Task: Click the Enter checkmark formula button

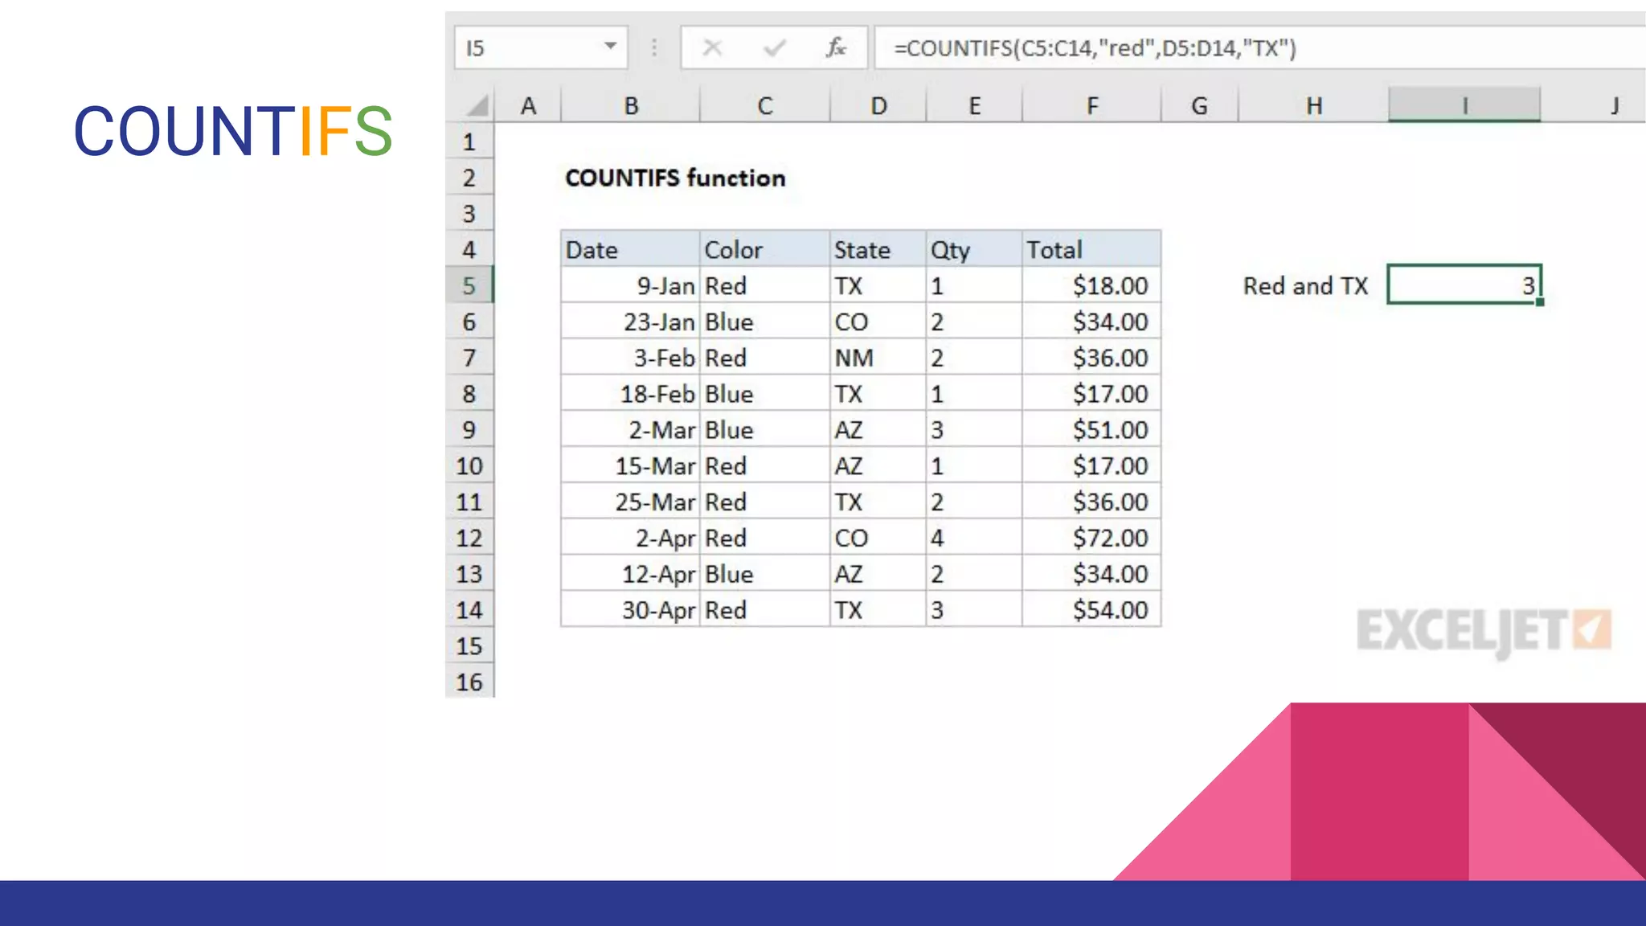Action: pyautogui.click(x=775, y=48)
